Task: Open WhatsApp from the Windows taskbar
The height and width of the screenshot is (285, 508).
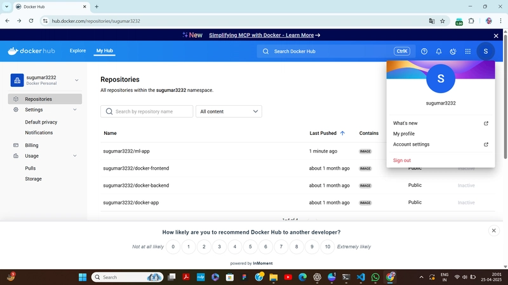Action: click(x=375, y=277)
